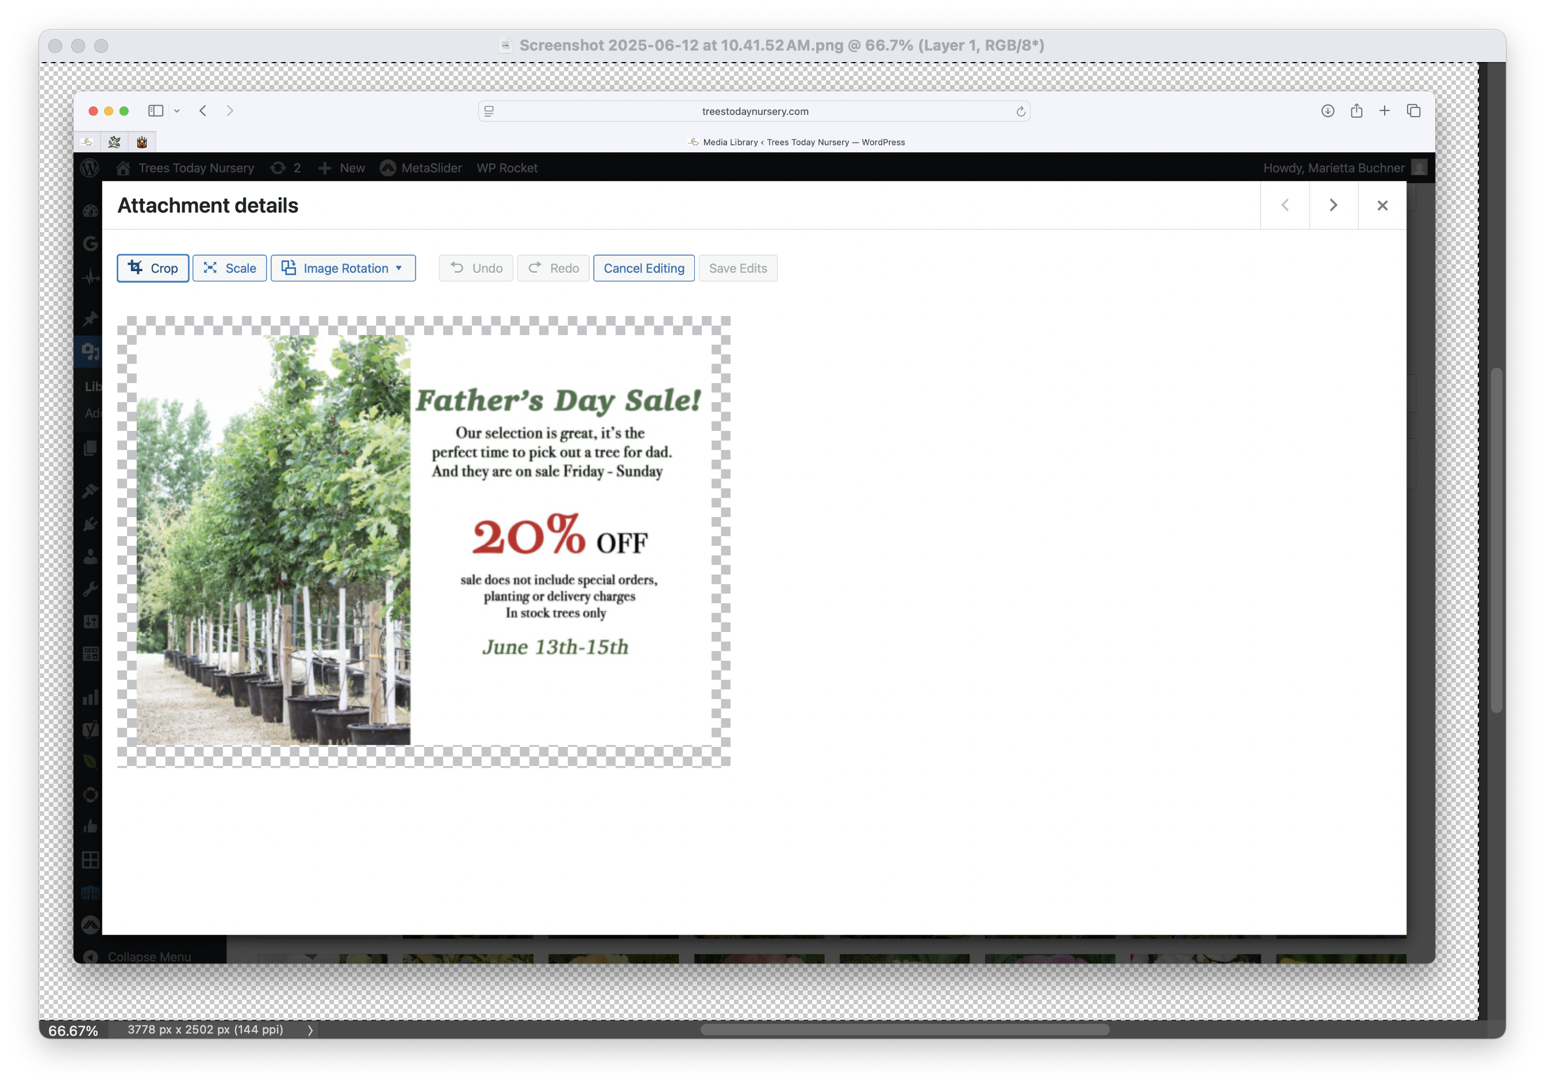
Task: Click the Safari share icon
Action: tap(1356, 110)
